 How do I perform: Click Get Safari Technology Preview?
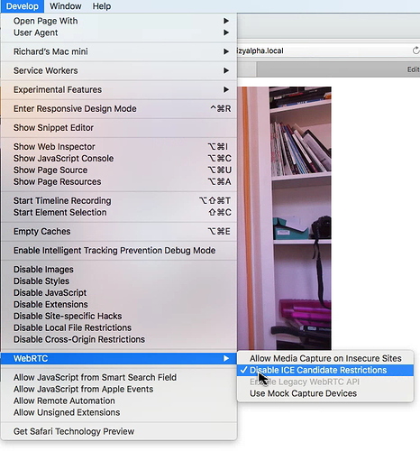tap(119, 431)
